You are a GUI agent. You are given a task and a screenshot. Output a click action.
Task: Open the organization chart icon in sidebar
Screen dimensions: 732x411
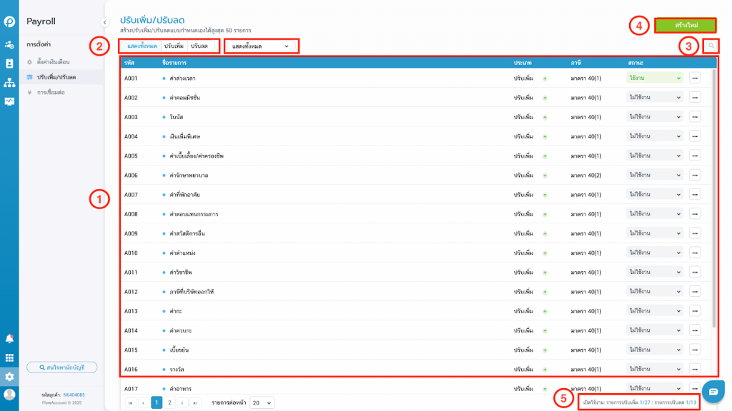click(x=9, y=83)
